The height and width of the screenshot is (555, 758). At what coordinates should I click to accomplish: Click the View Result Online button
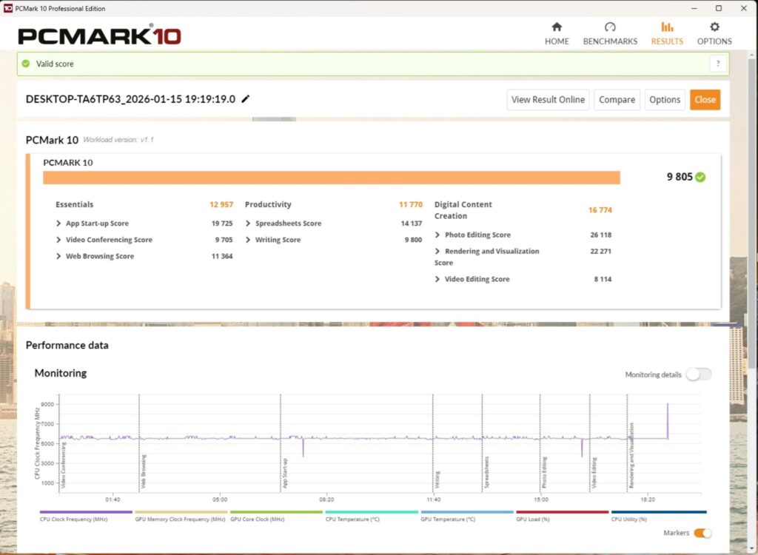pos(549,100)
